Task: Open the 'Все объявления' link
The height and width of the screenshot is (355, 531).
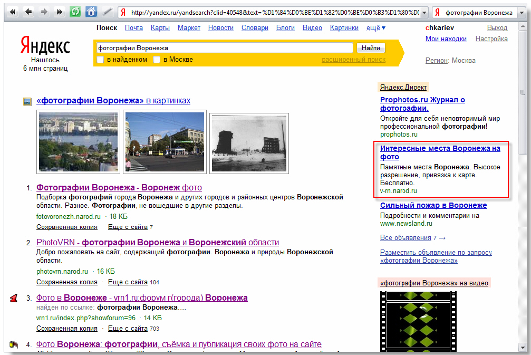Action: tap(406, 238)
